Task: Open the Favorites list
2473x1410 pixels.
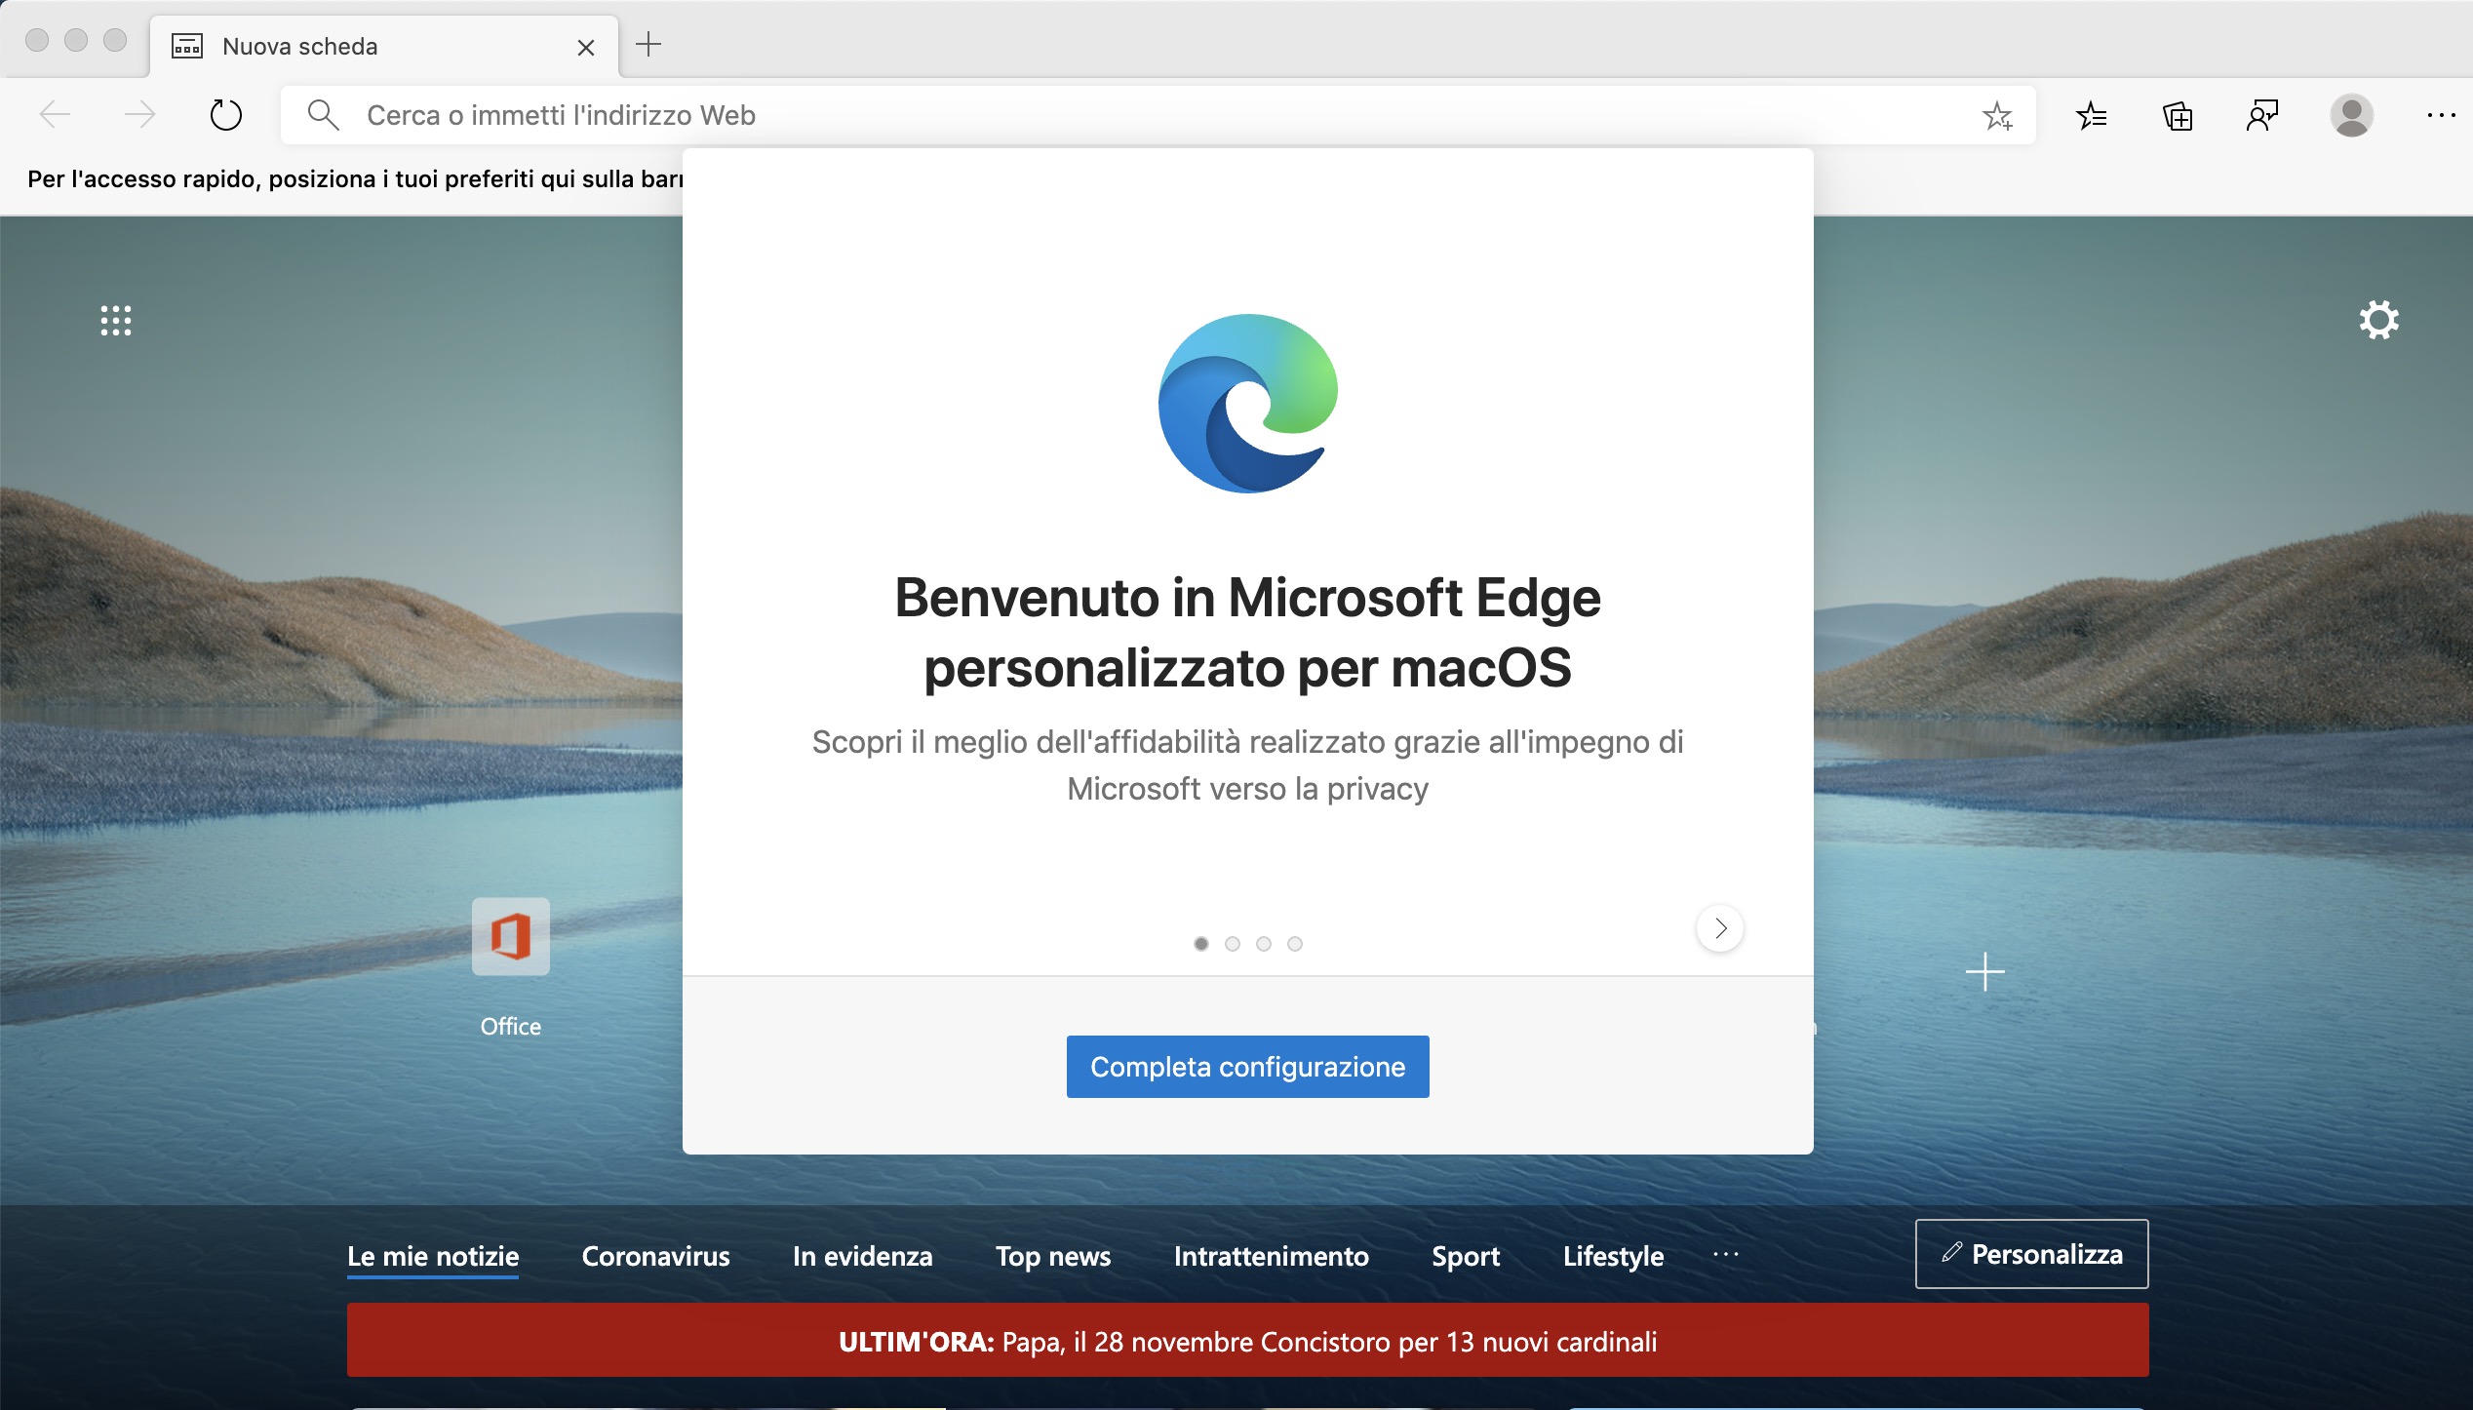Action: 2091,115
